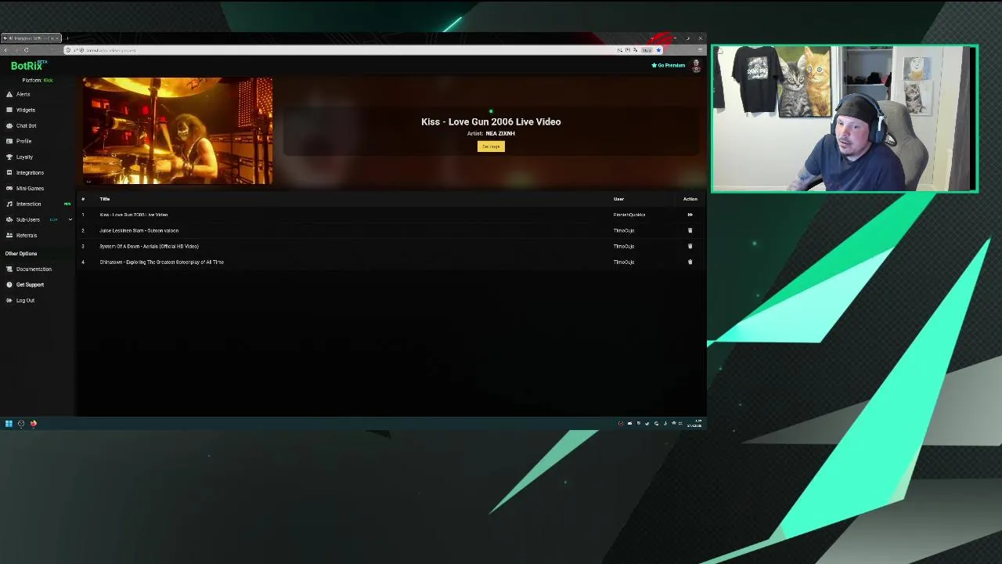Screen dimensions: 1002x564
Task: Skip the Kiss Love Gun song with fast-forward icon
Action: click(x=690, y=215)
